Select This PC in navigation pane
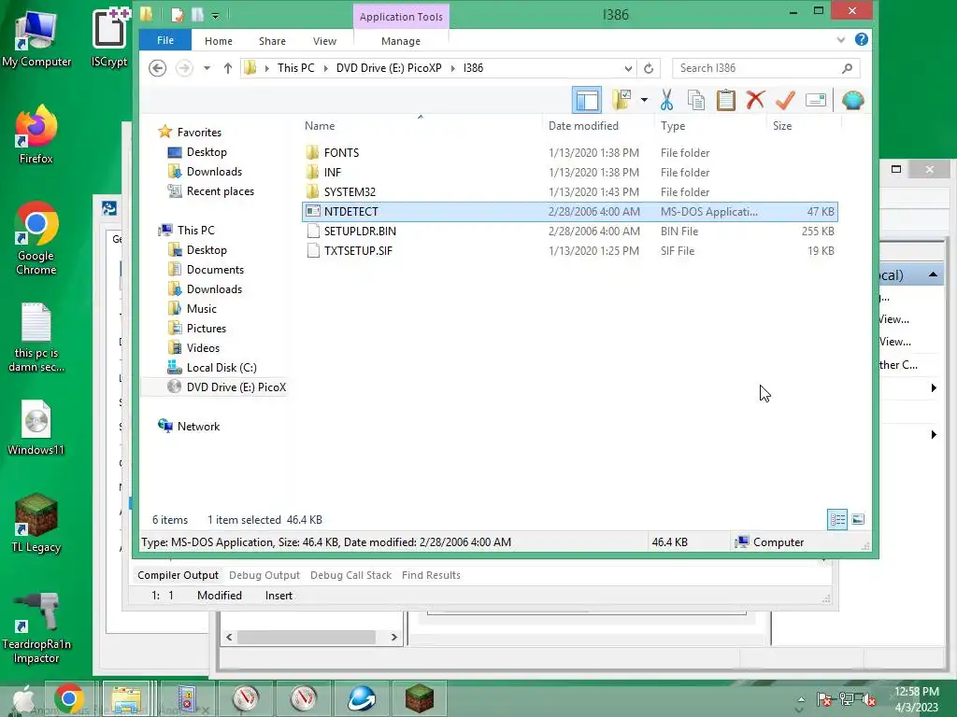 pos(196,230)
